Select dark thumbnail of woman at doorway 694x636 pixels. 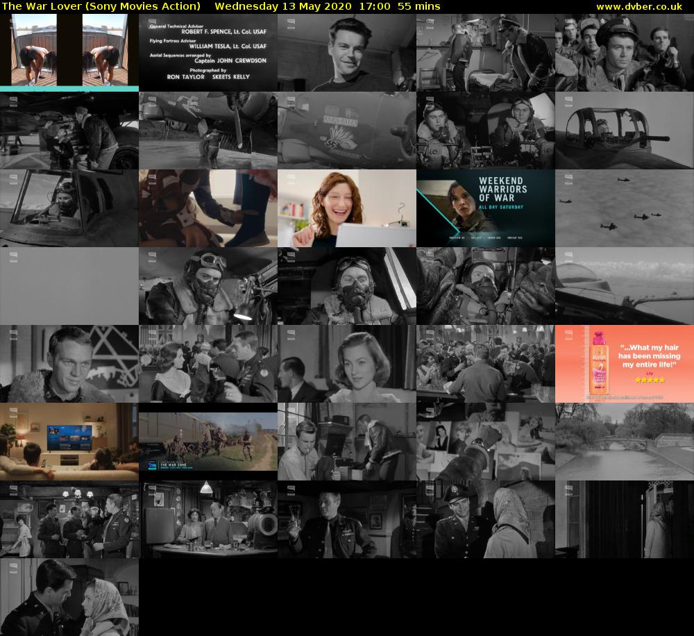tap(625, 519)
